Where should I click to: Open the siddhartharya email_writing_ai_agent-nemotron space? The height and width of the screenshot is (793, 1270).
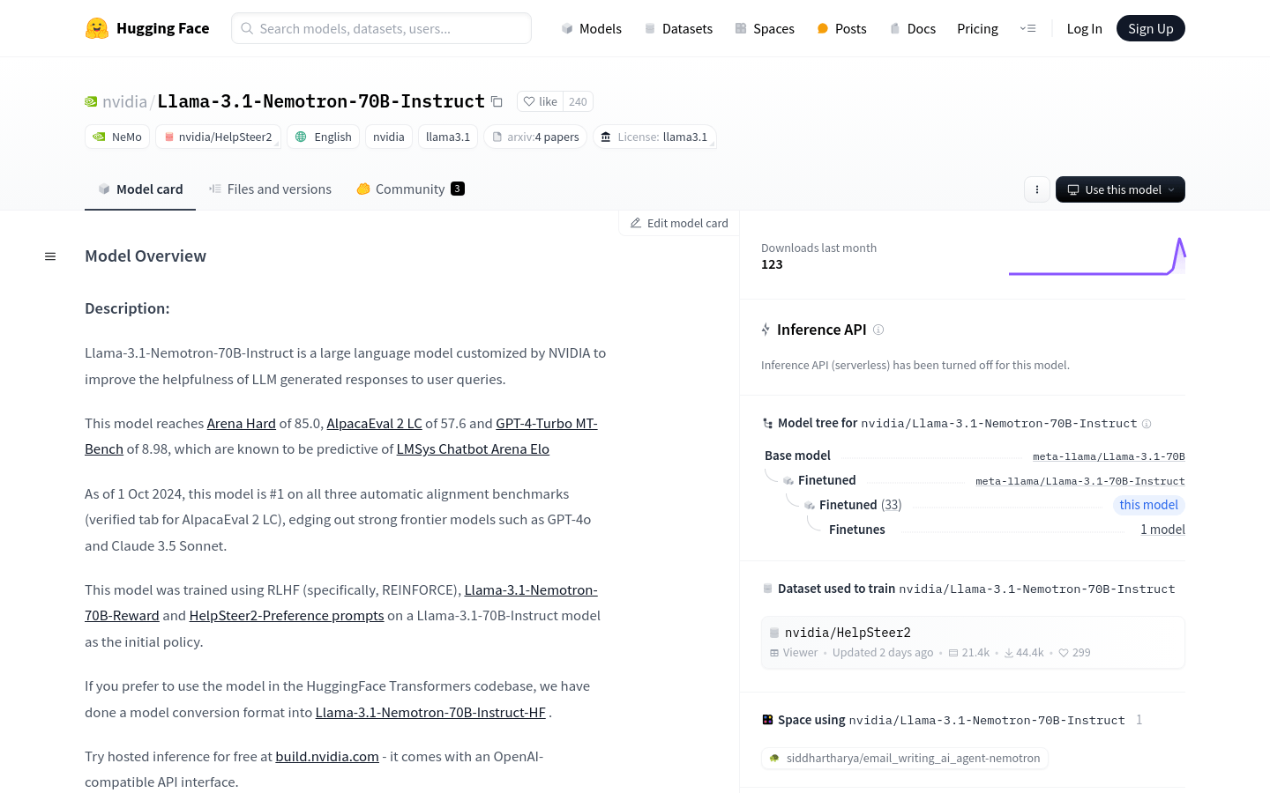[905, 758]
